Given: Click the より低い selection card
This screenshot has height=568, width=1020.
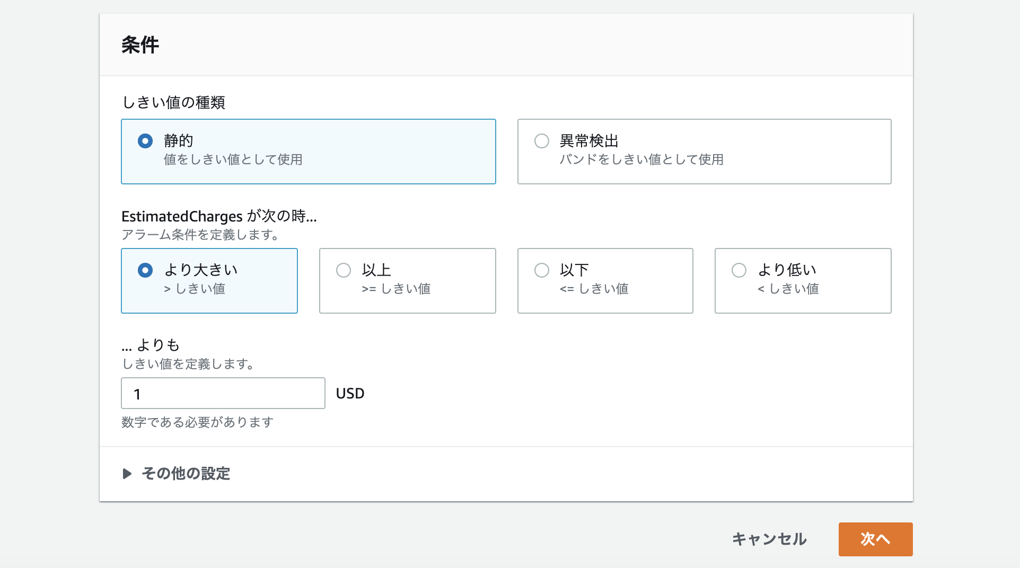Looking at the screenshot, I should click(x=803, y=281).
